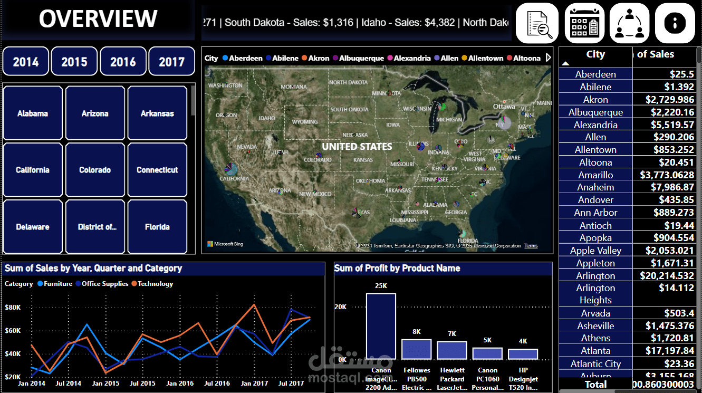This screenshot has height=393, width=702.
Task: Select the Asheville table row
Action: coord(628,326)
